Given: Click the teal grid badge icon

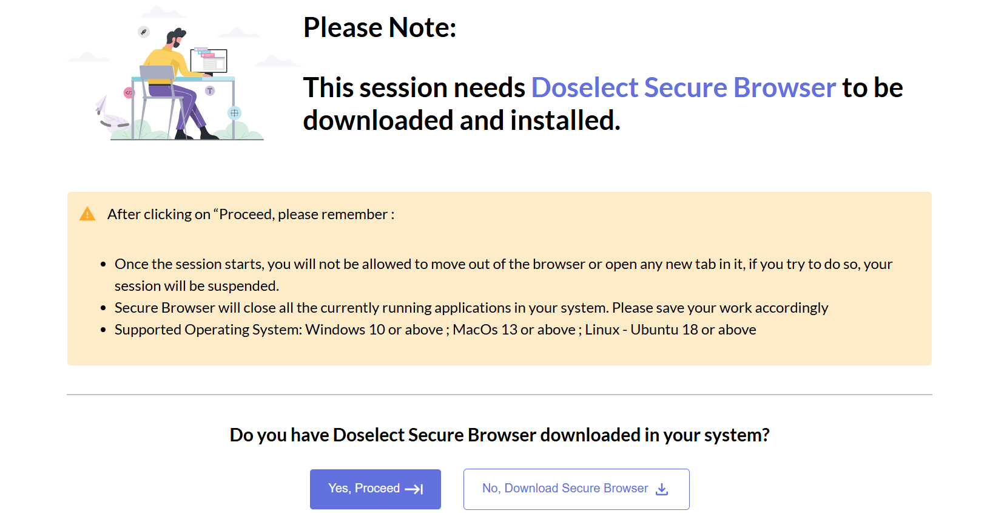Looking at the screenshot, I should pos(234,113).
